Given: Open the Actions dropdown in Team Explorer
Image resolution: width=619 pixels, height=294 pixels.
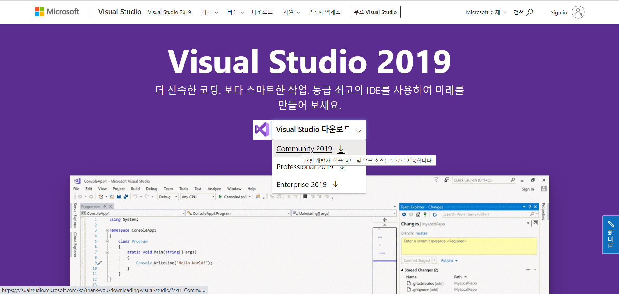Looking at the screenshot, I should coord(449,261).
